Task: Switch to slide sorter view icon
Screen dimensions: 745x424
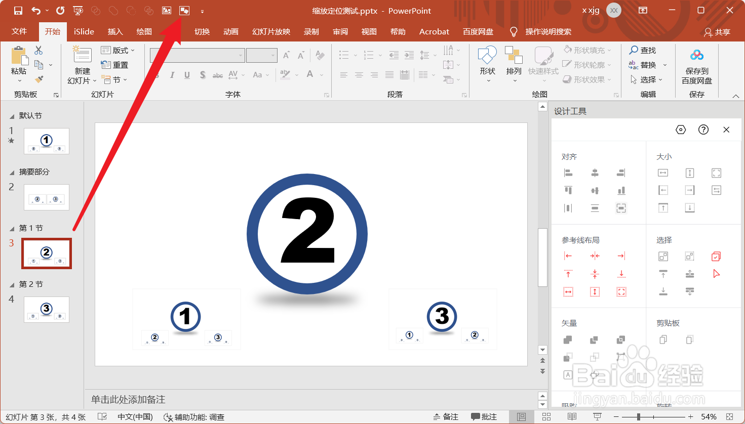Action: click(546, 417)
